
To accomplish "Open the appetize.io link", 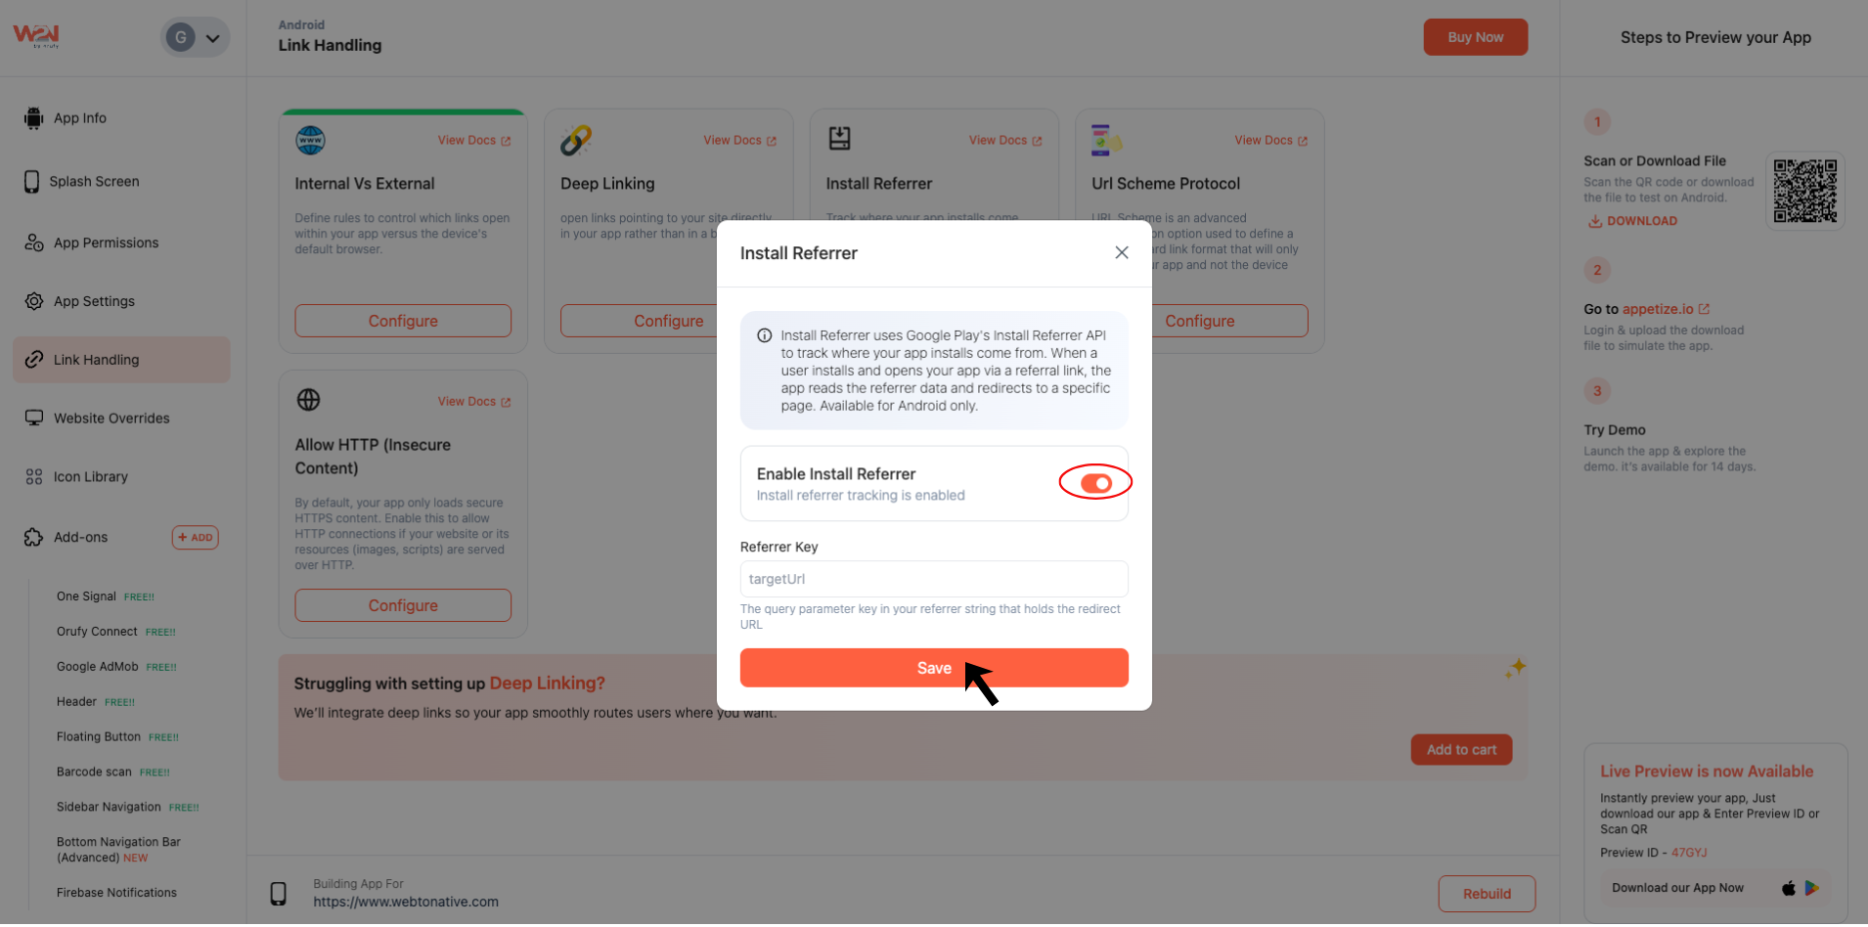I will (x=1657, y=308).
